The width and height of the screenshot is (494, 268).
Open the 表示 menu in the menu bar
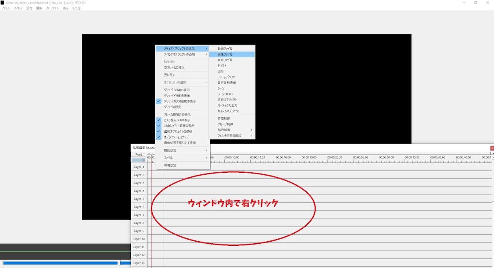click(x=66, y=8)
